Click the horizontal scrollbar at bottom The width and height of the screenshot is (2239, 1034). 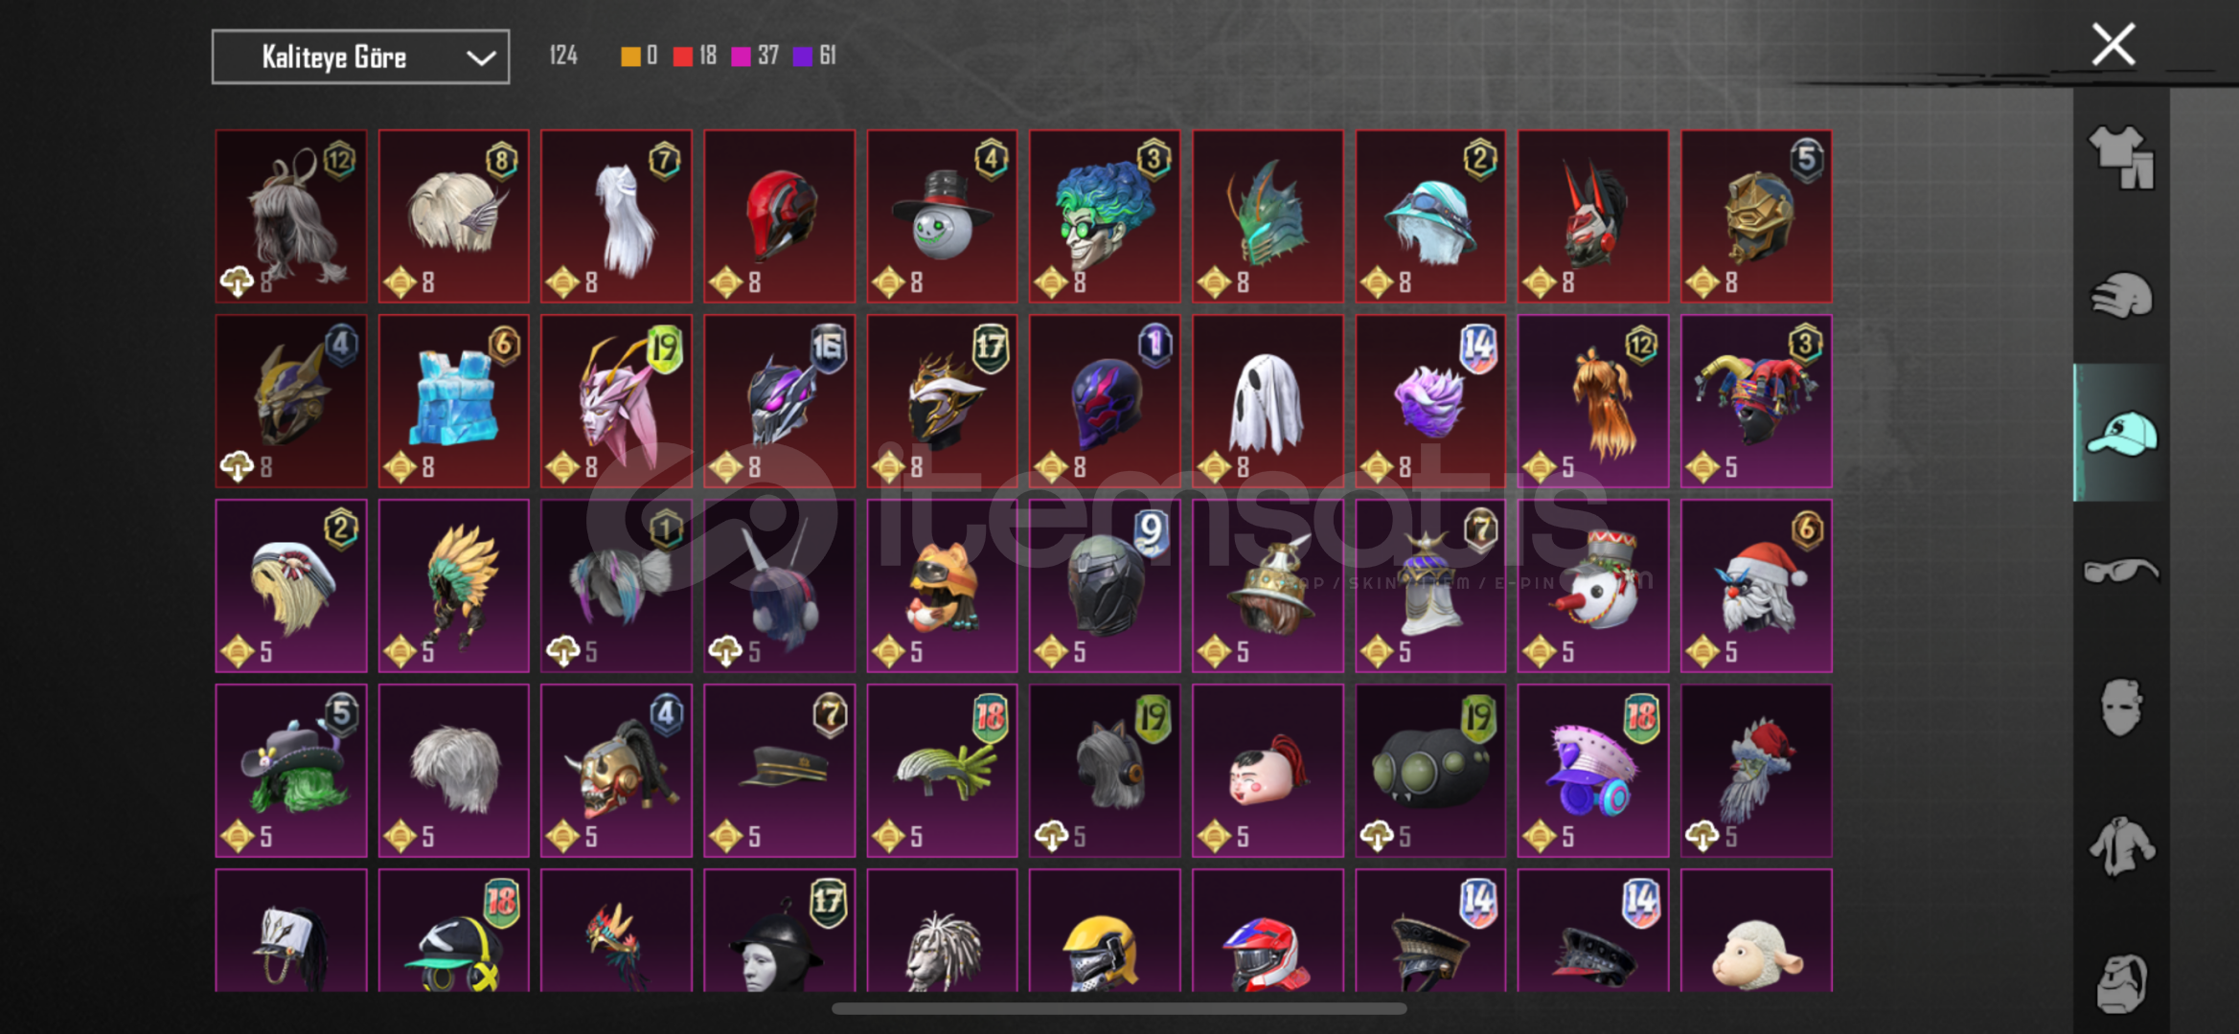tap(1119, 1008)
